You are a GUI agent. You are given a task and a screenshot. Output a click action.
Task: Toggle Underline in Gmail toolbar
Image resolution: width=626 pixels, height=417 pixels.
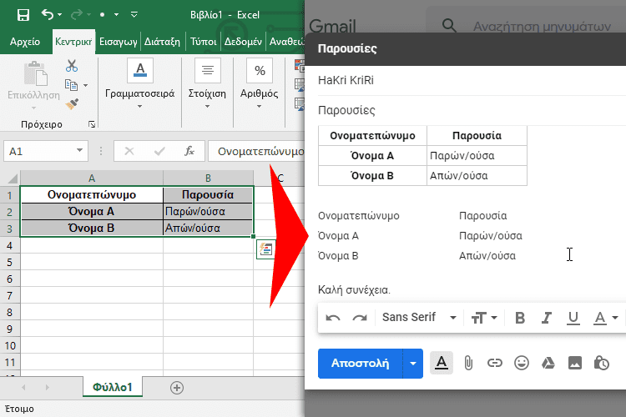click(x=573, y=318)
